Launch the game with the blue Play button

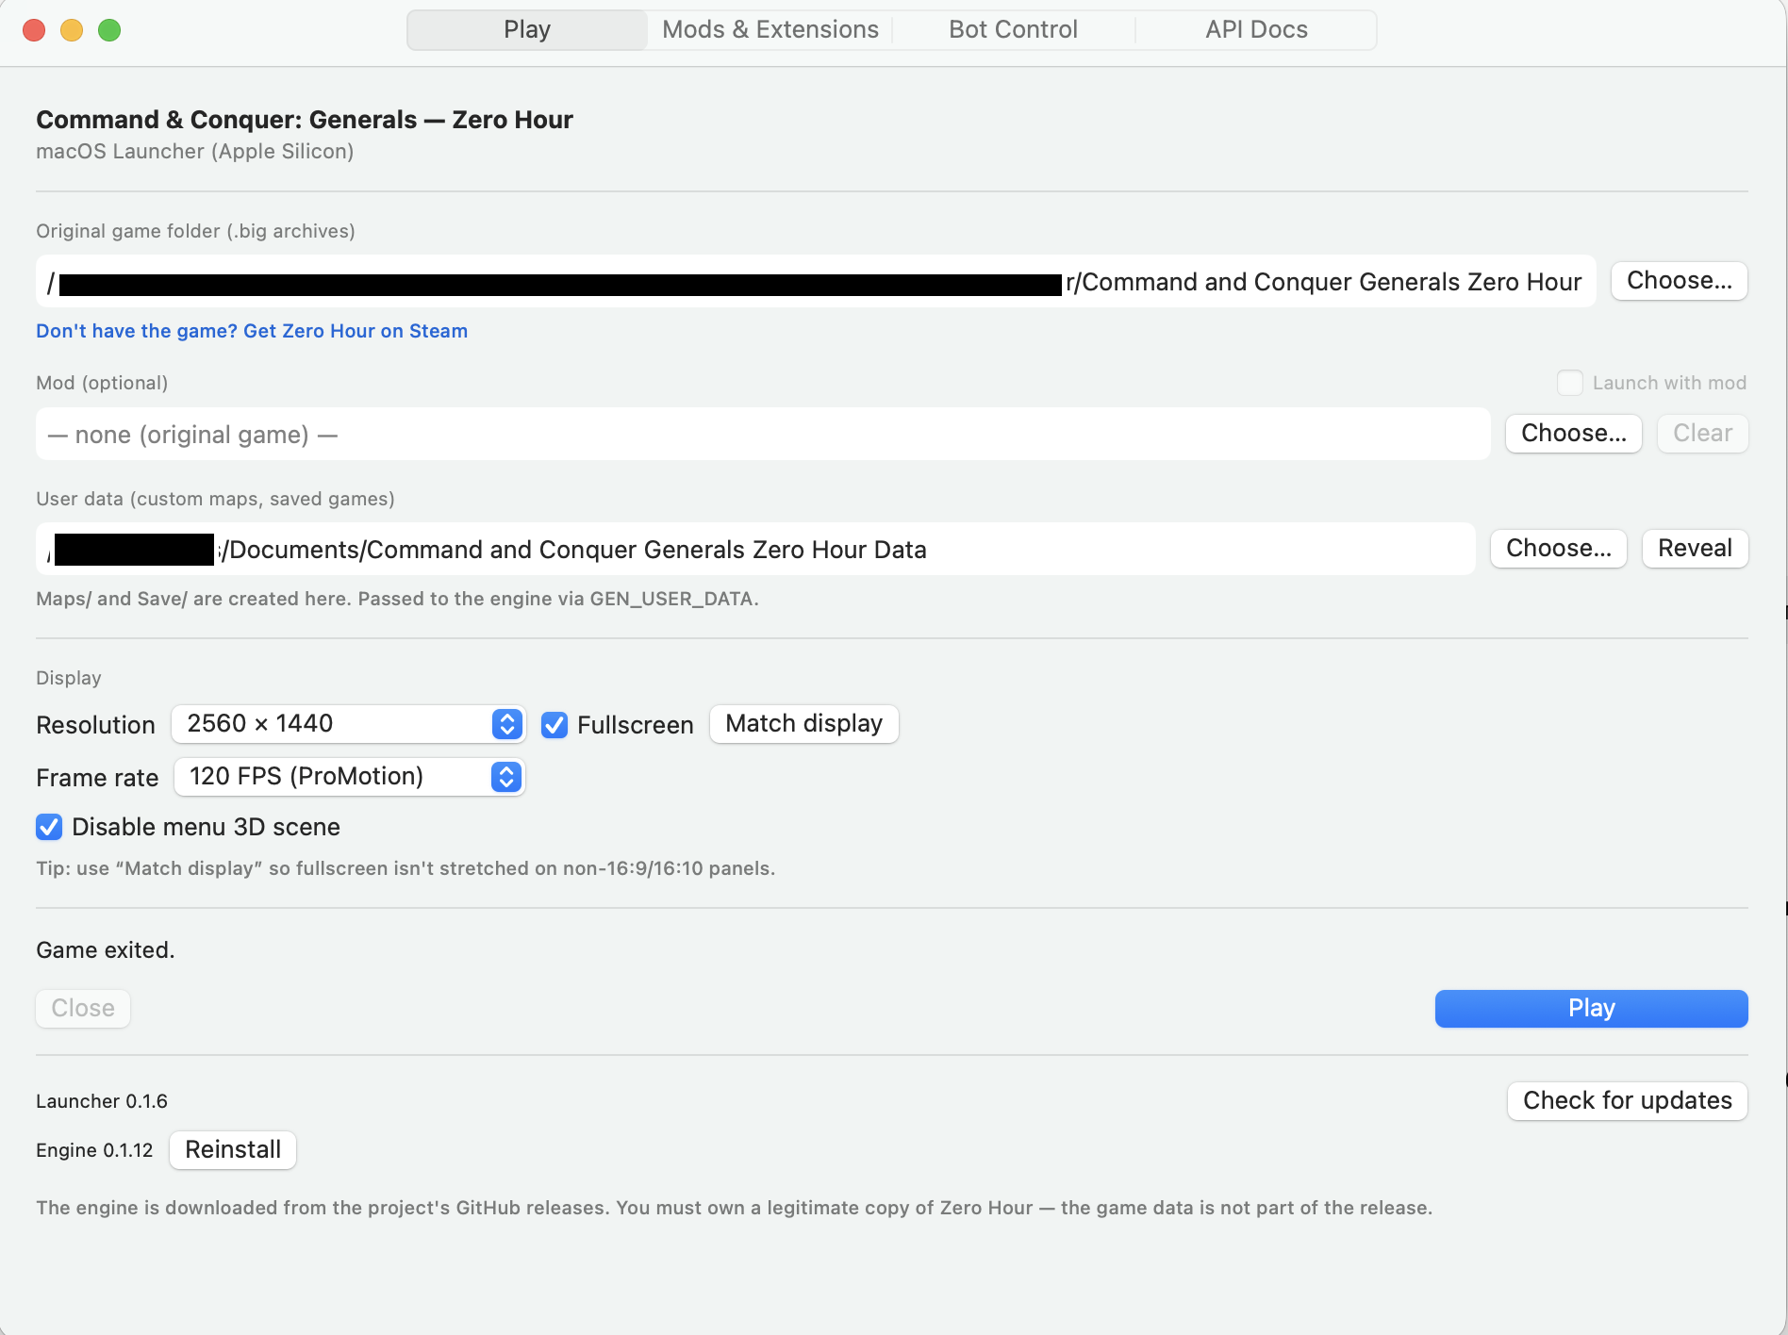[1591, 1009]
